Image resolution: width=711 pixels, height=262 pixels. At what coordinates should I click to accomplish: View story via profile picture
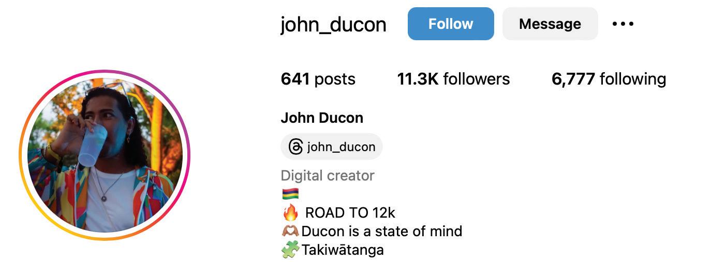pyautogui.click(x=105, y=155)
